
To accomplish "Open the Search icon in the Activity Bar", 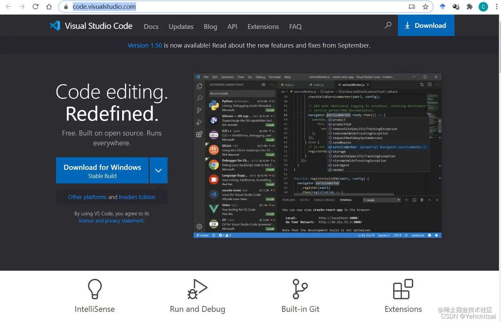I will (x=199, y=98).
